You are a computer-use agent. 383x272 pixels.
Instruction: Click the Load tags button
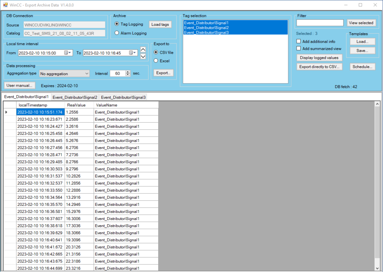160,24
